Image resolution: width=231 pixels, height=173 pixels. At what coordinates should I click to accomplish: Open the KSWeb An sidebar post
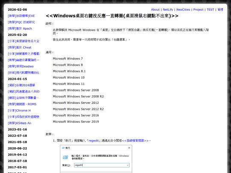tap(20, 123)
